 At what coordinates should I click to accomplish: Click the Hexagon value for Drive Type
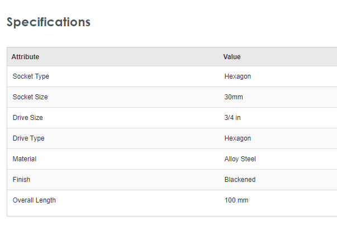pyautogui.click(x=238, y=138)
